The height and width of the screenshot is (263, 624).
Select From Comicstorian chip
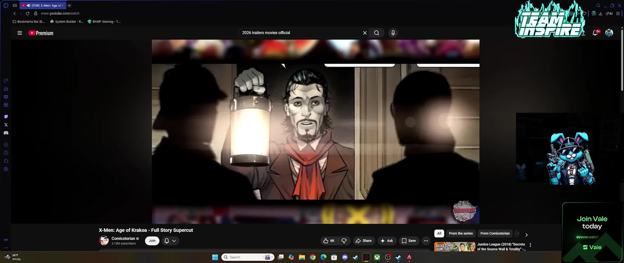coord(495,233)
